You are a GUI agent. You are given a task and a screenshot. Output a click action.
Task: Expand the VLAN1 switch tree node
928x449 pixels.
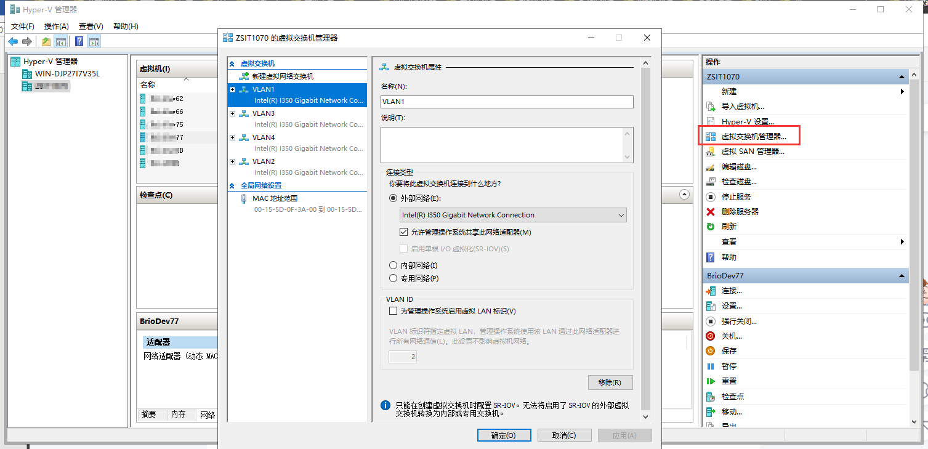pos(232,89)
